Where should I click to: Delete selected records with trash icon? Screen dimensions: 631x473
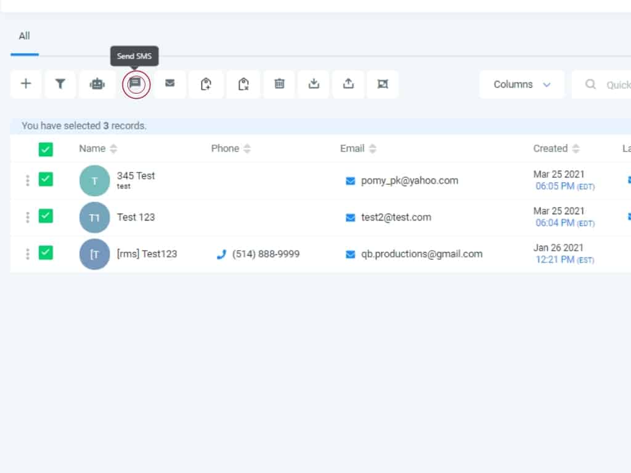coord(279,84)
